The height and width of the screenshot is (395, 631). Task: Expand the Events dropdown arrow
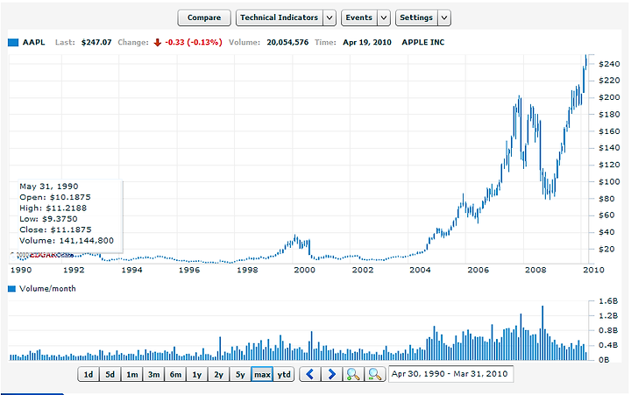384,18
